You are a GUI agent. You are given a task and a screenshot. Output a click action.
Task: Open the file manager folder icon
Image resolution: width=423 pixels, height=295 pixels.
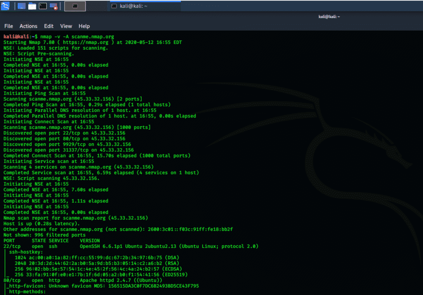tap(32, 6)
